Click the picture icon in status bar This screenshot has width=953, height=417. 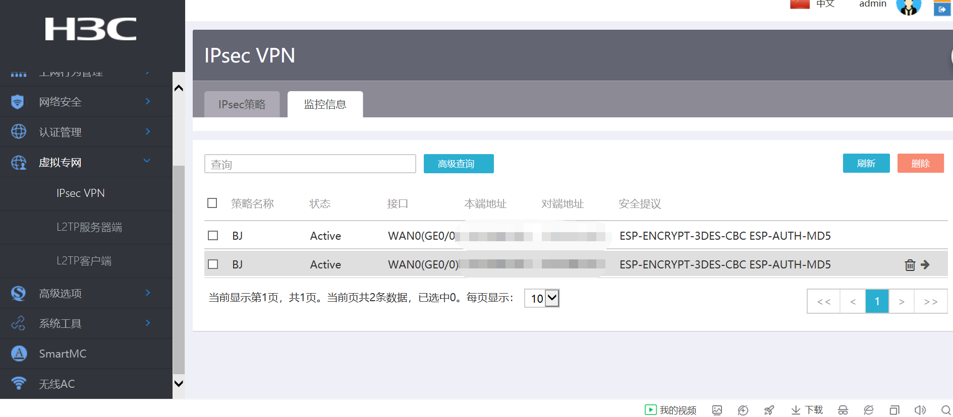[717, 410]
